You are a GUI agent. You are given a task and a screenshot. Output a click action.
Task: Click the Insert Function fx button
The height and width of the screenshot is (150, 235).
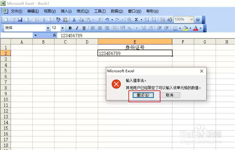pyautogui.click(x=55, y=35)
